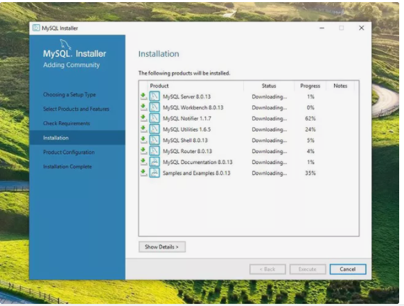
Task: Click the MySQL Server 8.0.13 product icon
Action: point(155,96)
